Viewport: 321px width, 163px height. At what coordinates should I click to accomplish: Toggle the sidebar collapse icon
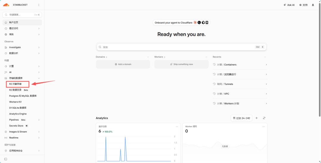click(x=6, y=159)
